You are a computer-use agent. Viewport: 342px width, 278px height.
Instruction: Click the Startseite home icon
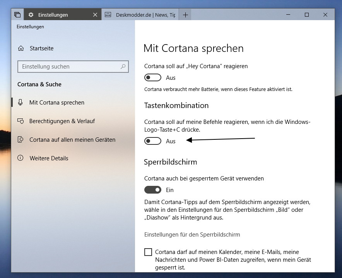21,48
